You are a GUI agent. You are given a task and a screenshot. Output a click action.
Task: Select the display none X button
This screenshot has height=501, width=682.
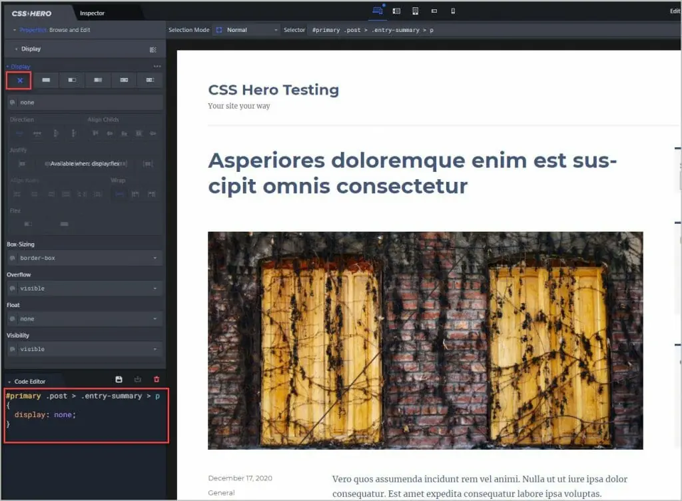click(x=19, y=81)
